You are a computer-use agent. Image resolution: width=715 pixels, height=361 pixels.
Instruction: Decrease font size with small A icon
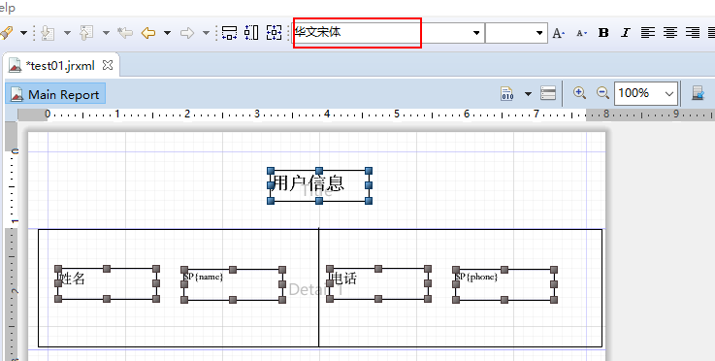pyautogui.click(x=581, y=33)
